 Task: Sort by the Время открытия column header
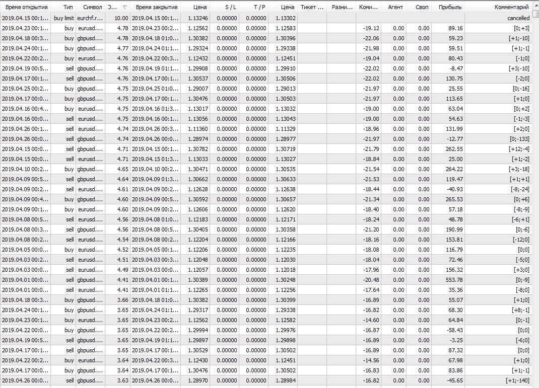click(26, 7)
